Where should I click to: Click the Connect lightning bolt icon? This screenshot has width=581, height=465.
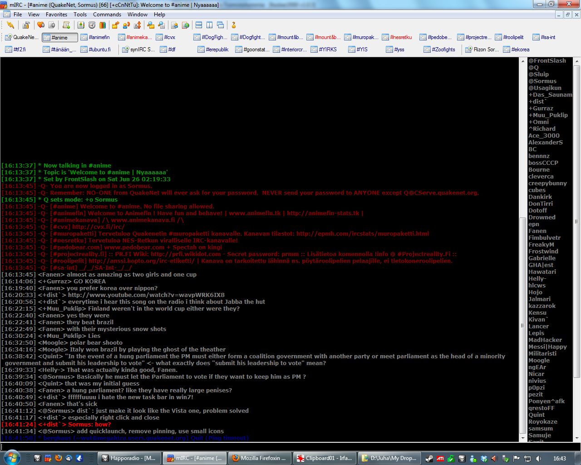pos(10,25)
